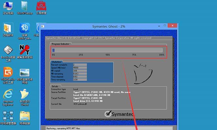Open the PE网络管理器 network icon
Viewport: 217px width, 130px height.
8,118
